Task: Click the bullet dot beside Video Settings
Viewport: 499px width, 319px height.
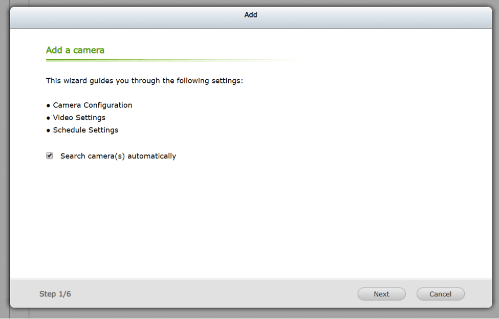Action: tap(49, 118)
